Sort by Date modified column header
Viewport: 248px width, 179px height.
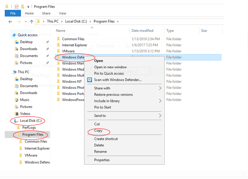[142, 30]
